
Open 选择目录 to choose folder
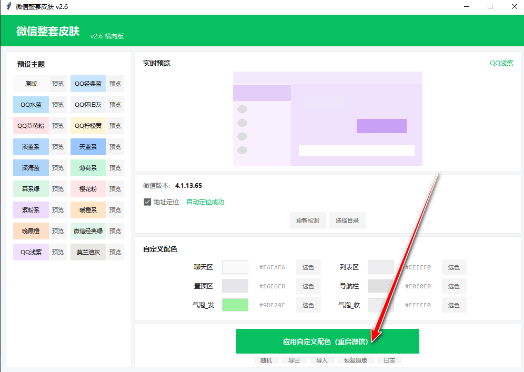click(347, 220)
